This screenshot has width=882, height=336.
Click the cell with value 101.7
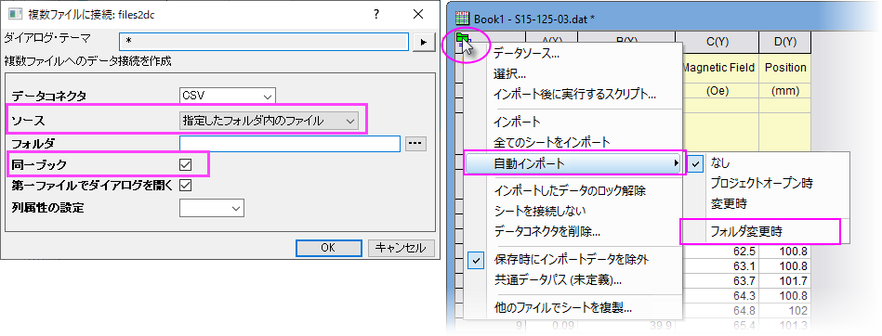[x=785, y=280]
